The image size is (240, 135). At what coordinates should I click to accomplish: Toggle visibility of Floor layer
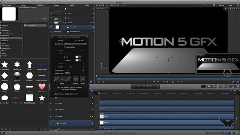(51, 27)
